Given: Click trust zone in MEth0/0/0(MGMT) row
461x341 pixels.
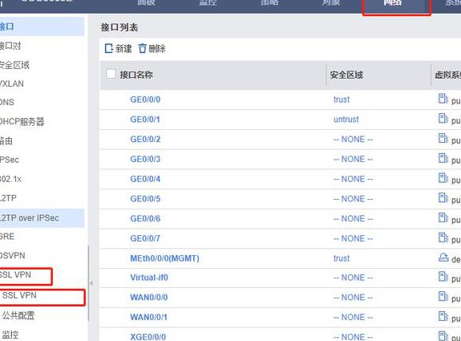Looking at the screenshot, I should [x=342, y=258].
